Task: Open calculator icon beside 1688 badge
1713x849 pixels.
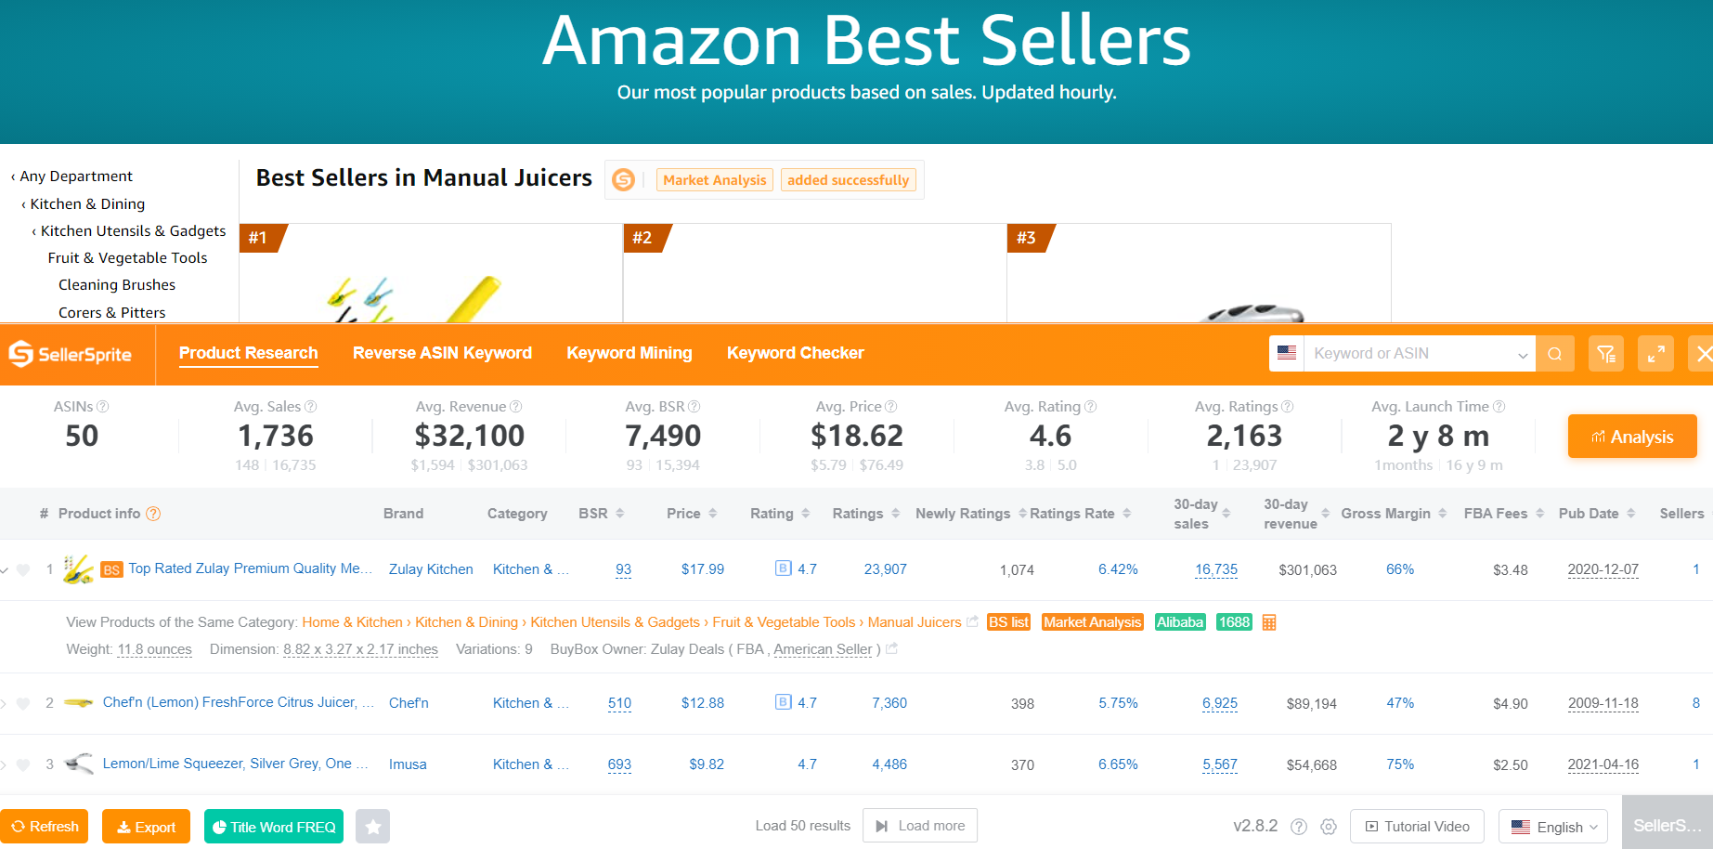Action: coord(1269,622)
